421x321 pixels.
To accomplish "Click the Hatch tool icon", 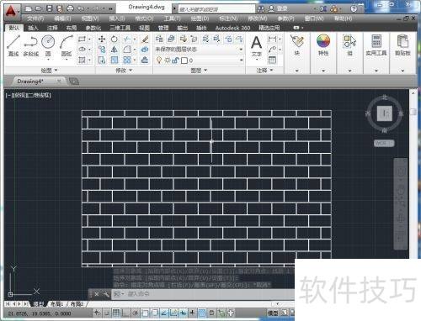I will coord(82,60).
